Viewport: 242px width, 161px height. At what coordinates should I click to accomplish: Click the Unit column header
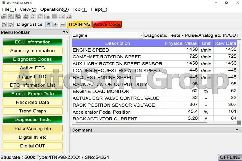coord(206,43)
